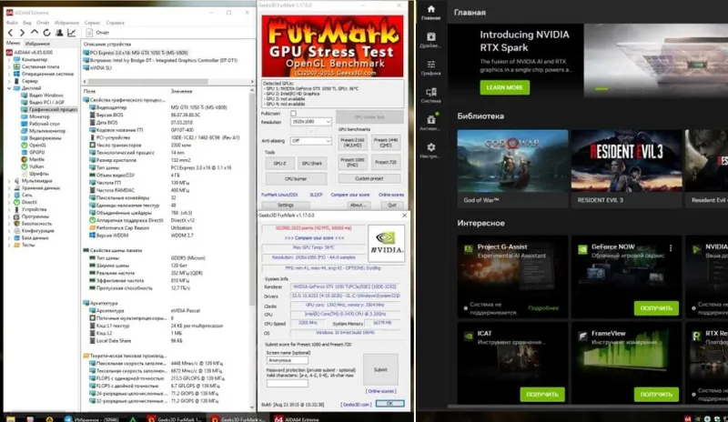
Task: Switch to Избранное tab in AIDA64
Action: click(37, 44)
